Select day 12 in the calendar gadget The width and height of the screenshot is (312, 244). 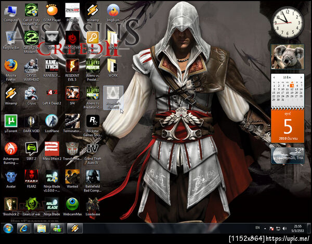(292, 89)
